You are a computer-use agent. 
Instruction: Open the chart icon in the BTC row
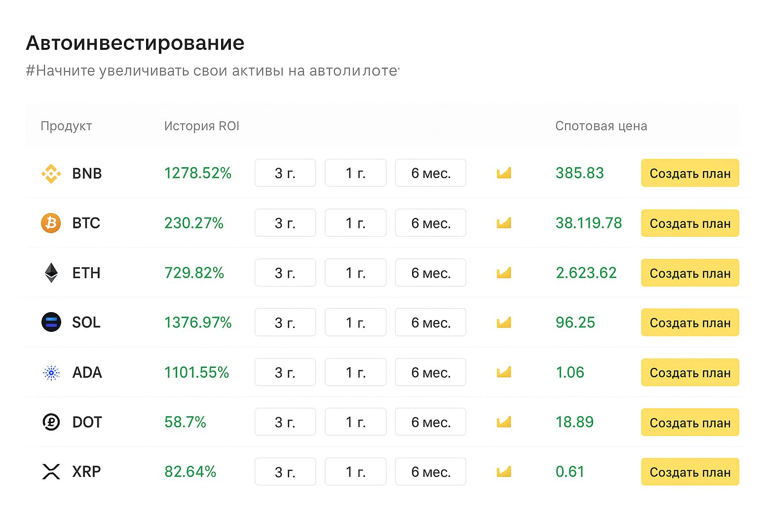pyautogui.click(x=503, y=223)
